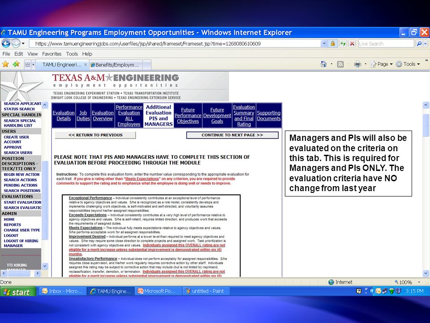Viewport: 430px width, 323px height.
Task: Open a new blank tab
Action: (147, 65)
